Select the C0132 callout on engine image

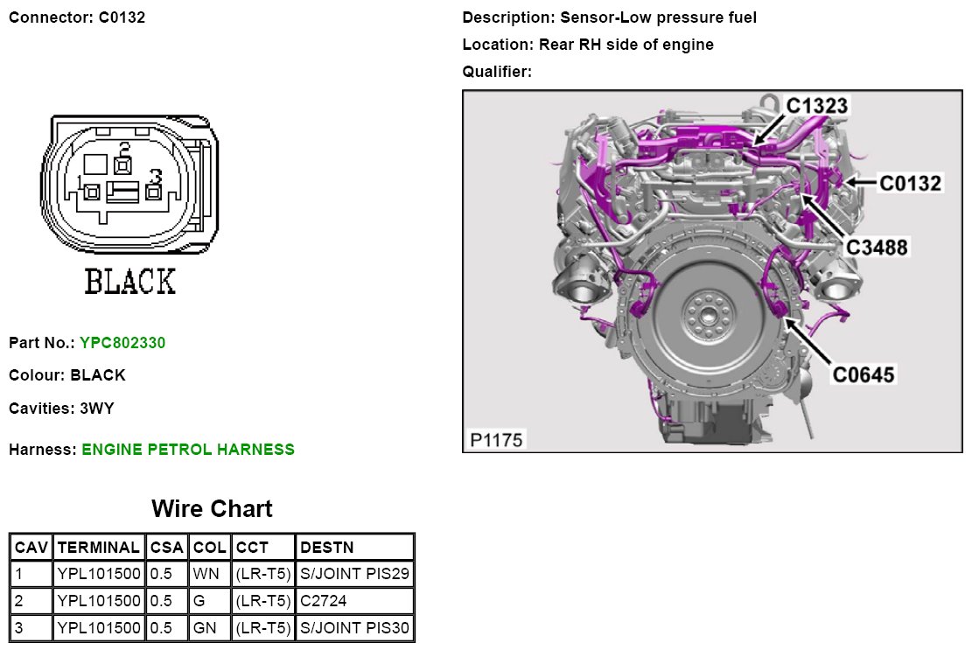click(x=910, y=183)
